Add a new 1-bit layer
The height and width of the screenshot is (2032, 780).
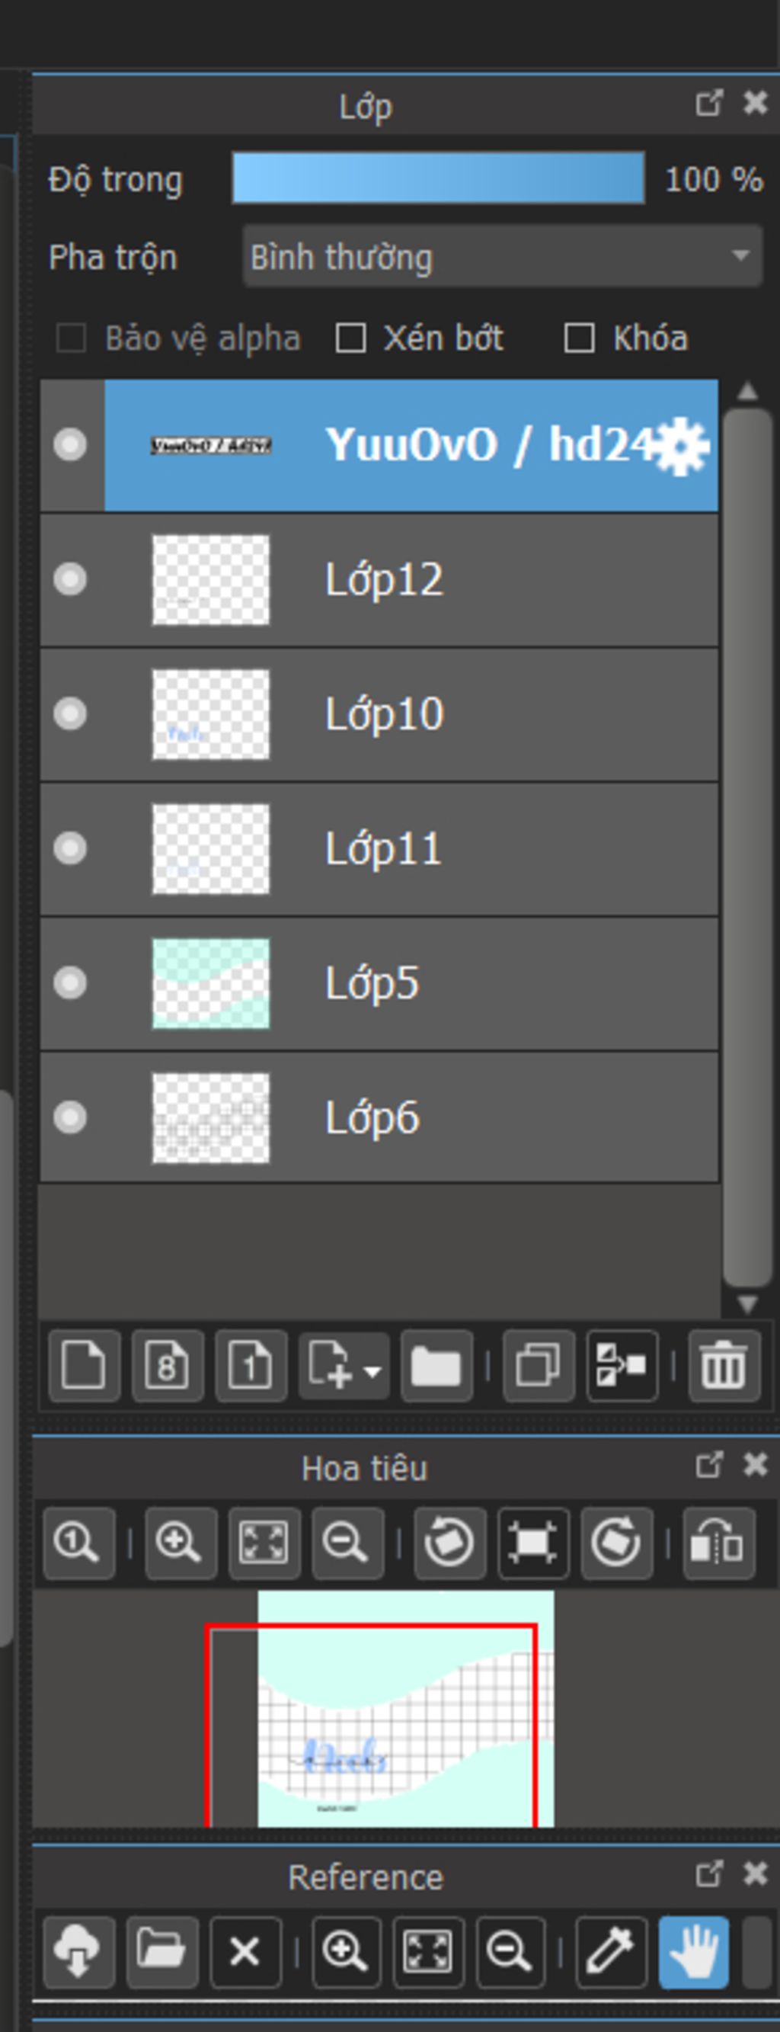pyautogui.click(x=251, y=1365)
